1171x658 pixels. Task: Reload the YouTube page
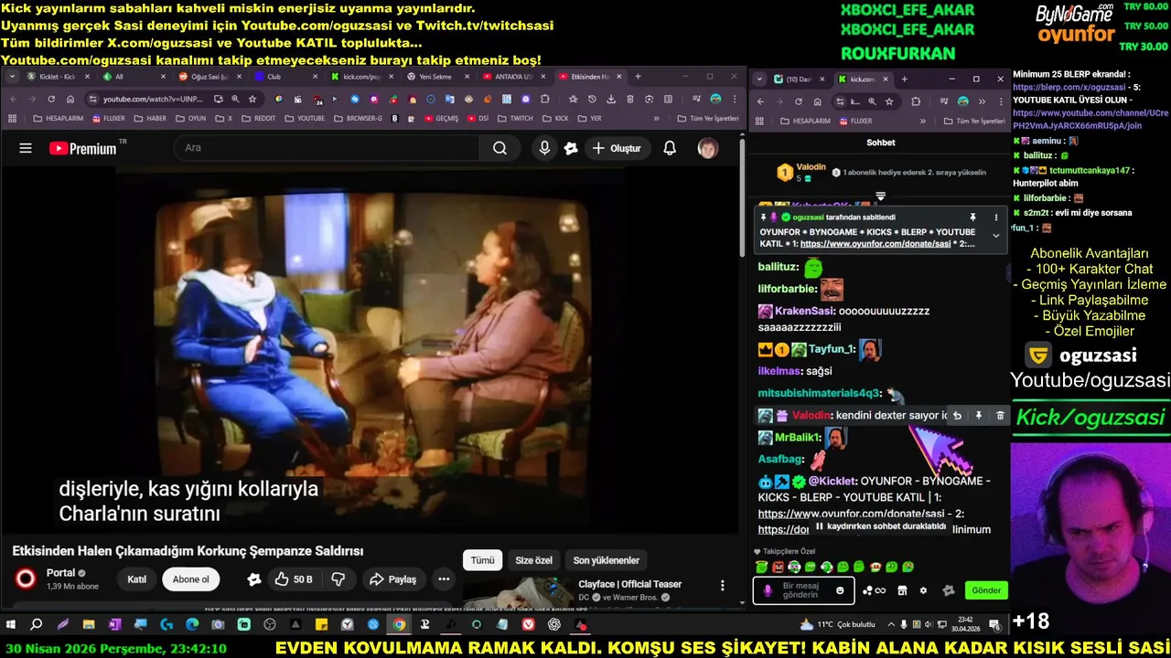click(51, 99)
